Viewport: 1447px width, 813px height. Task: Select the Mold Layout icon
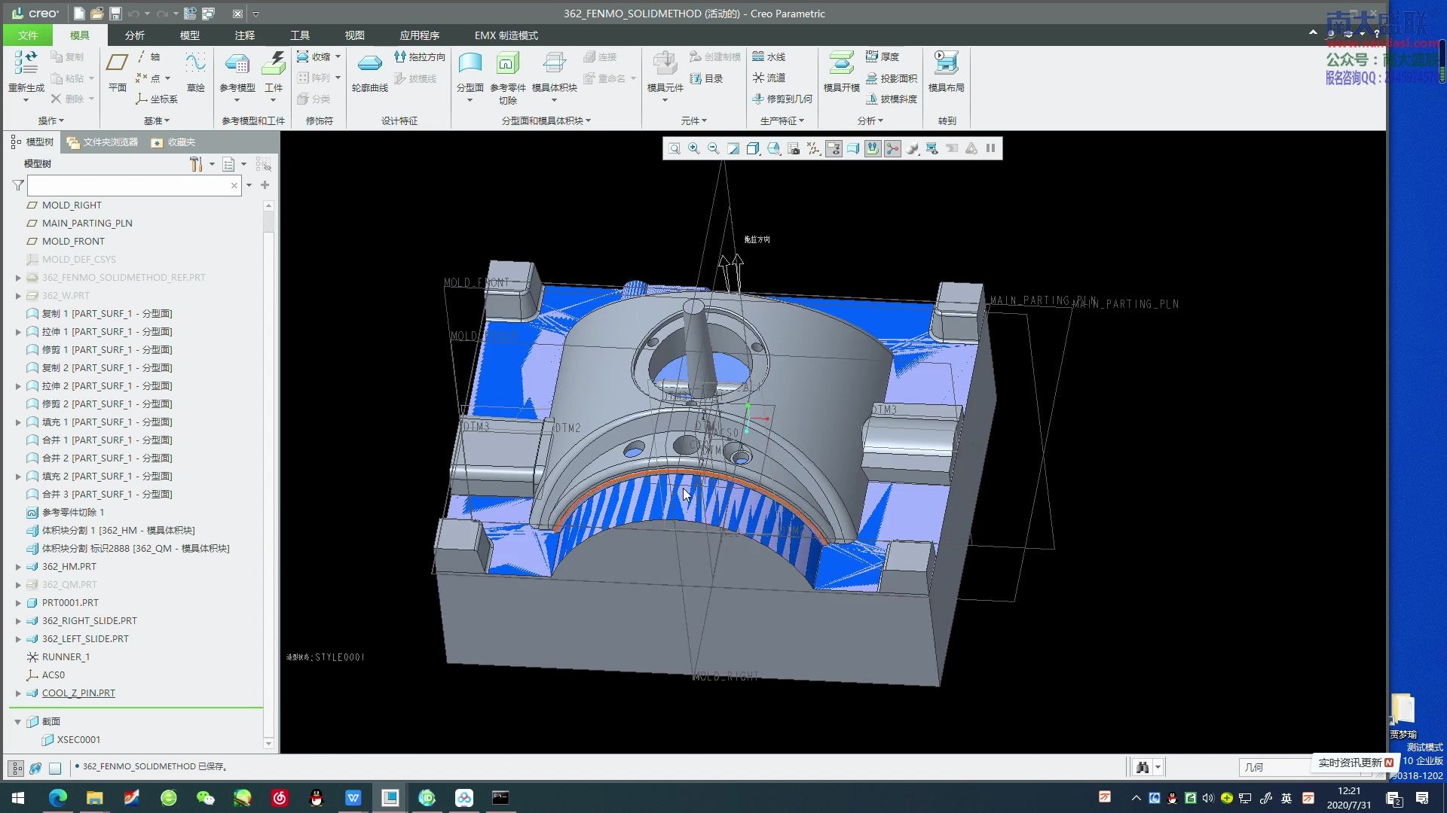point(946,65)
